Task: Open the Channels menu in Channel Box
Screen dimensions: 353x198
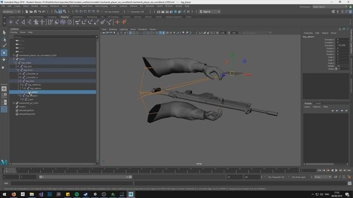Action: click(308, 33)
